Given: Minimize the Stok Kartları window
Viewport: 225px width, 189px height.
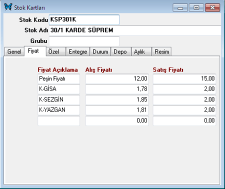Looking at the screenshot, I should [x=180, y=7].
